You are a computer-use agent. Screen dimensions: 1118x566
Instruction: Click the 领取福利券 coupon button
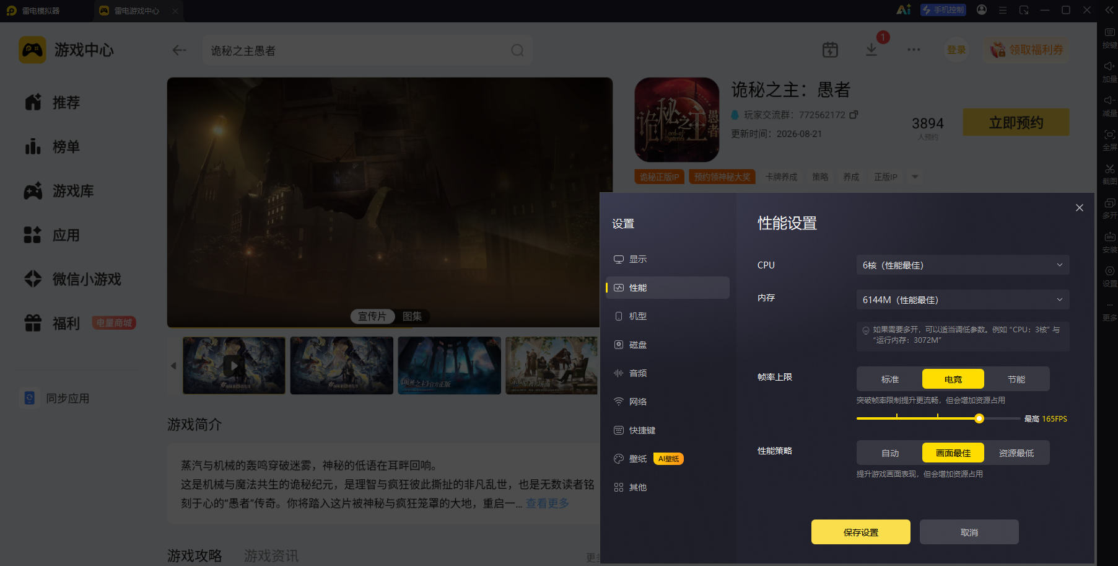point(1027,50)
